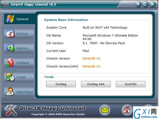
Task: Click the title bar hammer wrench icon
Action: (x=6, y=4)
